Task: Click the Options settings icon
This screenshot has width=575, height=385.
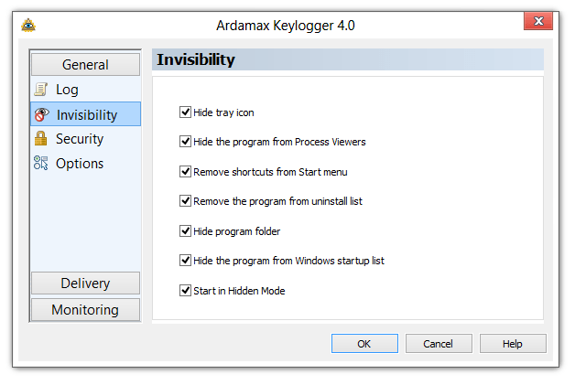Action: [40, 163]
